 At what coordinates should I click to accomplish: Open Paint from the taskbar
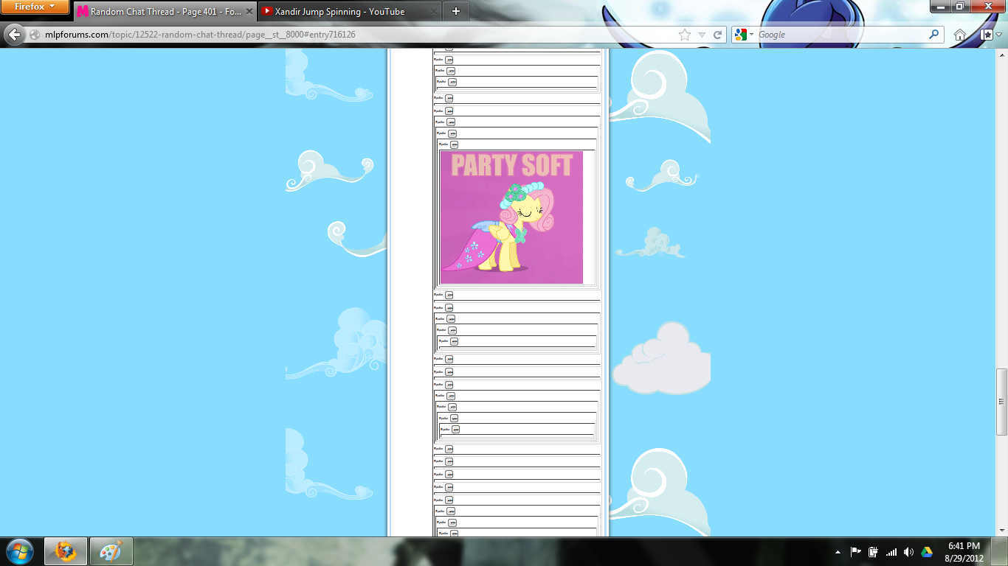click(111, 551)
